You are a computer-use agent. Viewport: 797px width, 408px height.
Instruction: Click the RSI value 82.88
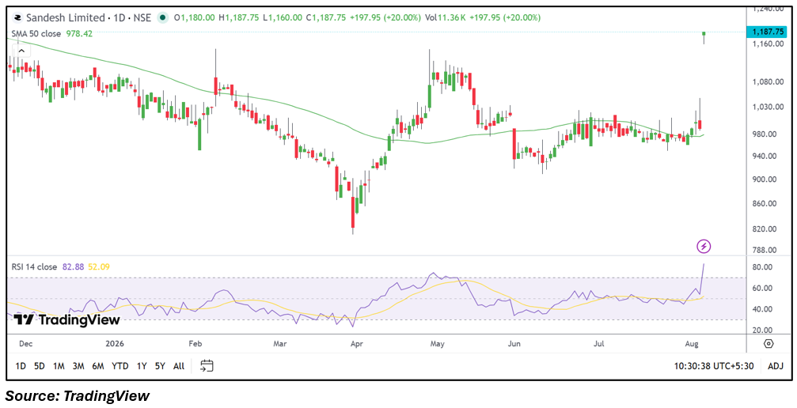tap(74, 266)
